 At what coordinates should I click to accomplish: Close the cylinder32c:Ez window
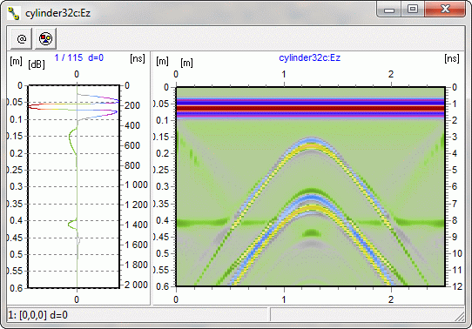pyautogui.click(x=445, y=10)
